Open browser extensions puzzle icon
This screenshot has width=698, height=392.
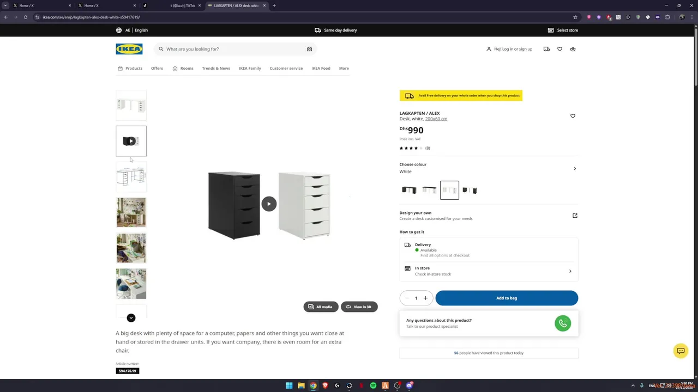[x=667, y=17]
